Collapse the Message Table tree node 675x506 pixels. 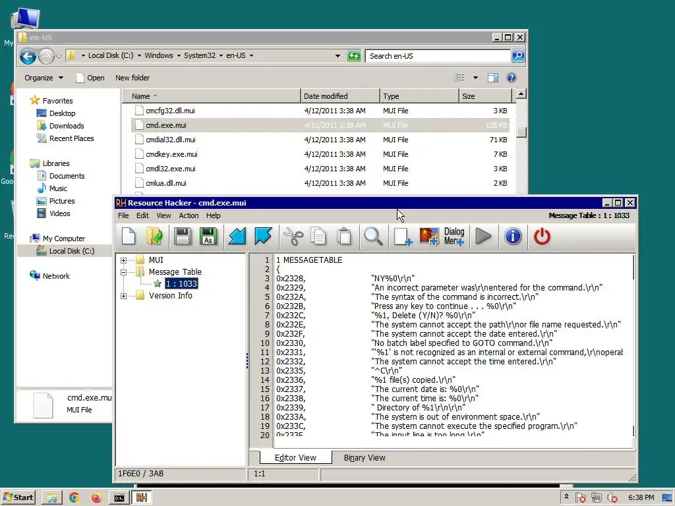(123, 272)
